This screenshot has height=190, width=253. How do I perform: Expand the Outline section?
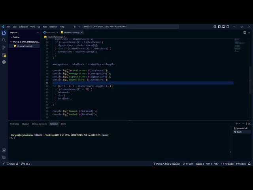[24, 37]
